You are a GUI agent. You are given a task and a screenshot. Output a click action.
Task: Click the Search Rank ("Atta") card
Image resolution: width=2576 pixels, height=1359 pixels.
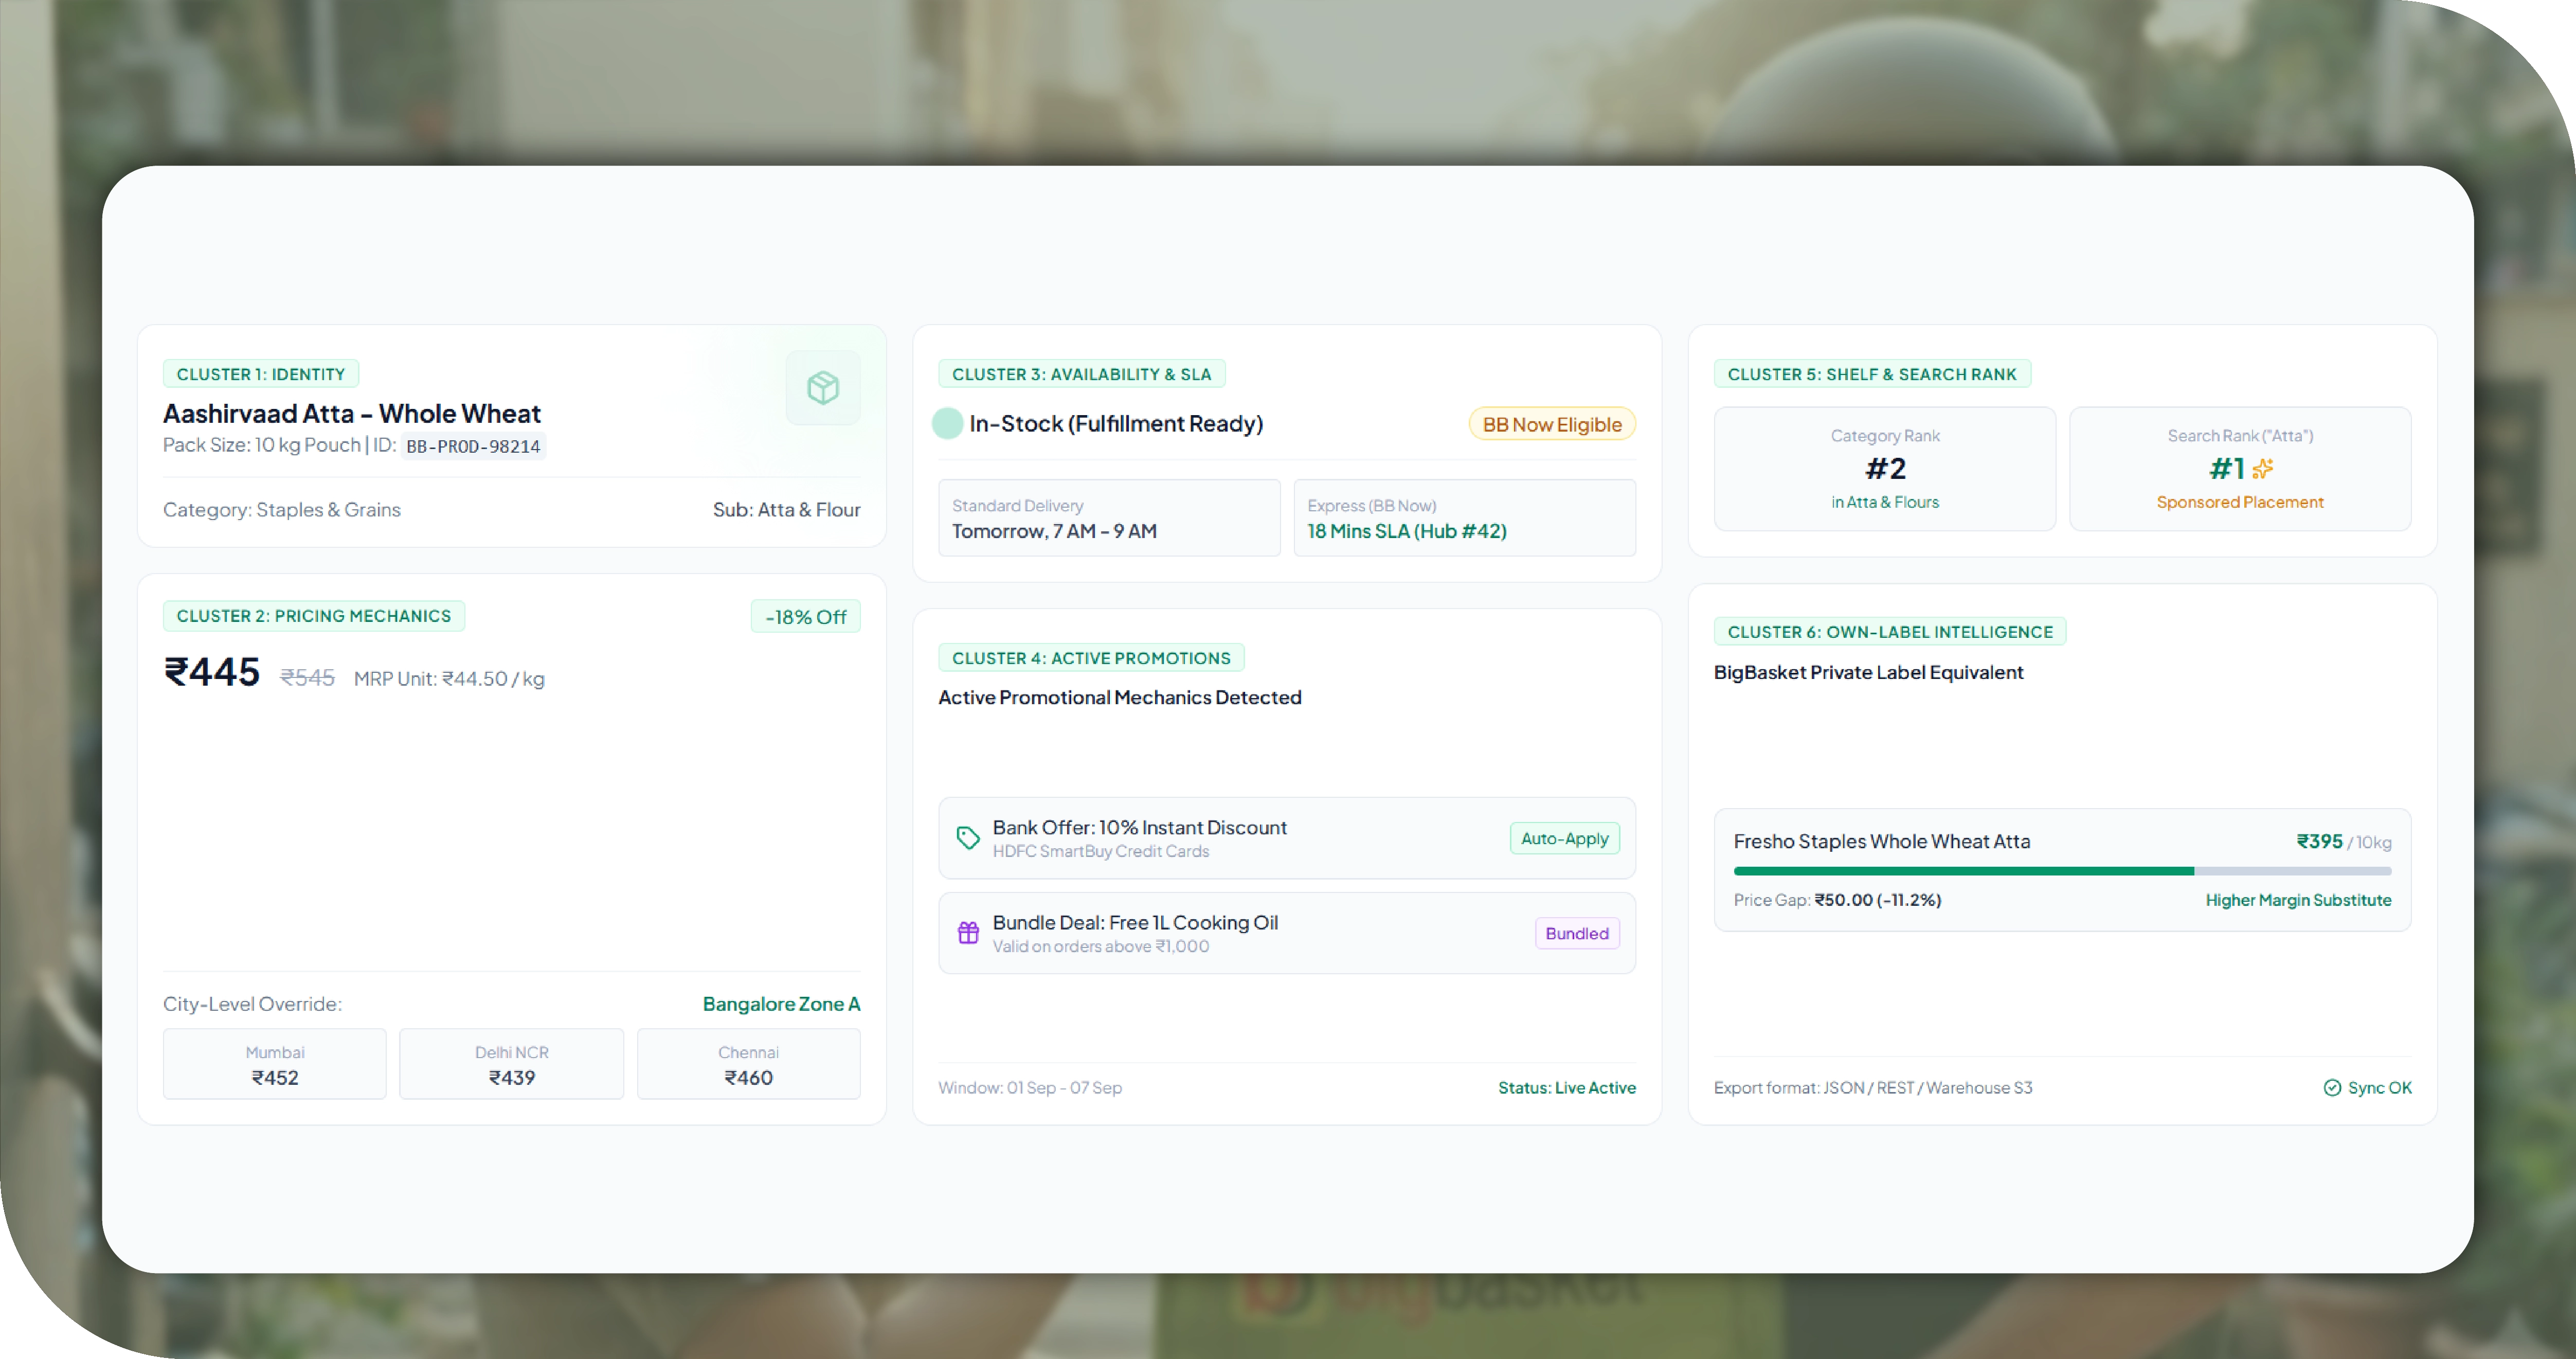pos(2240,469)
